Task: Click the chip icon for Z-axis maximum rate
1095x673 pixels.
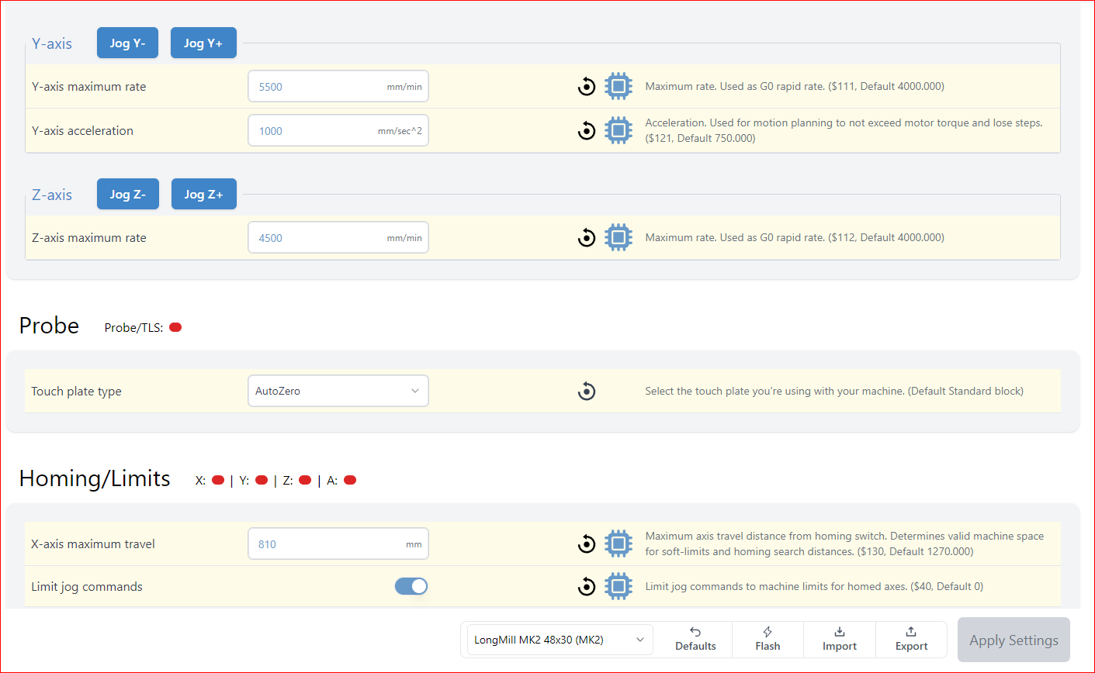Action: 619,237
